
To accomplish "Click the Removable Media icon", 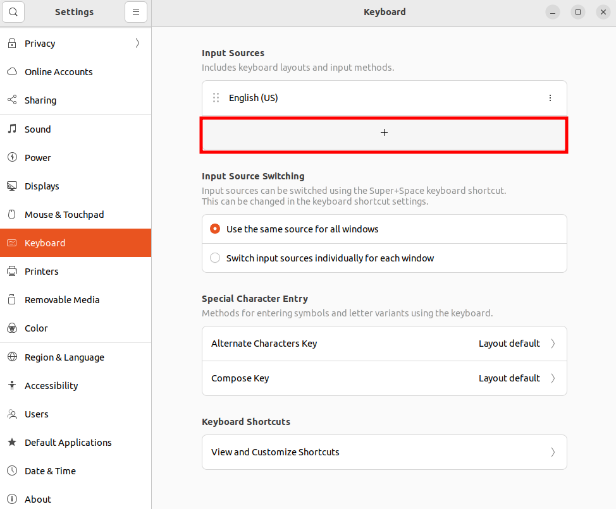I will (12, 299).
